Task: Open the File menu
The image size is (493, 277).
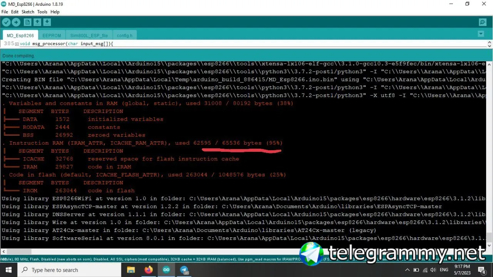Action: pyautogui.click(x=5, y=12)
